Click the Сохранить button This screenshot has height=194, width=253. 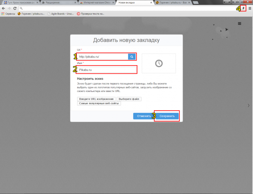click(x=167, y=116)
